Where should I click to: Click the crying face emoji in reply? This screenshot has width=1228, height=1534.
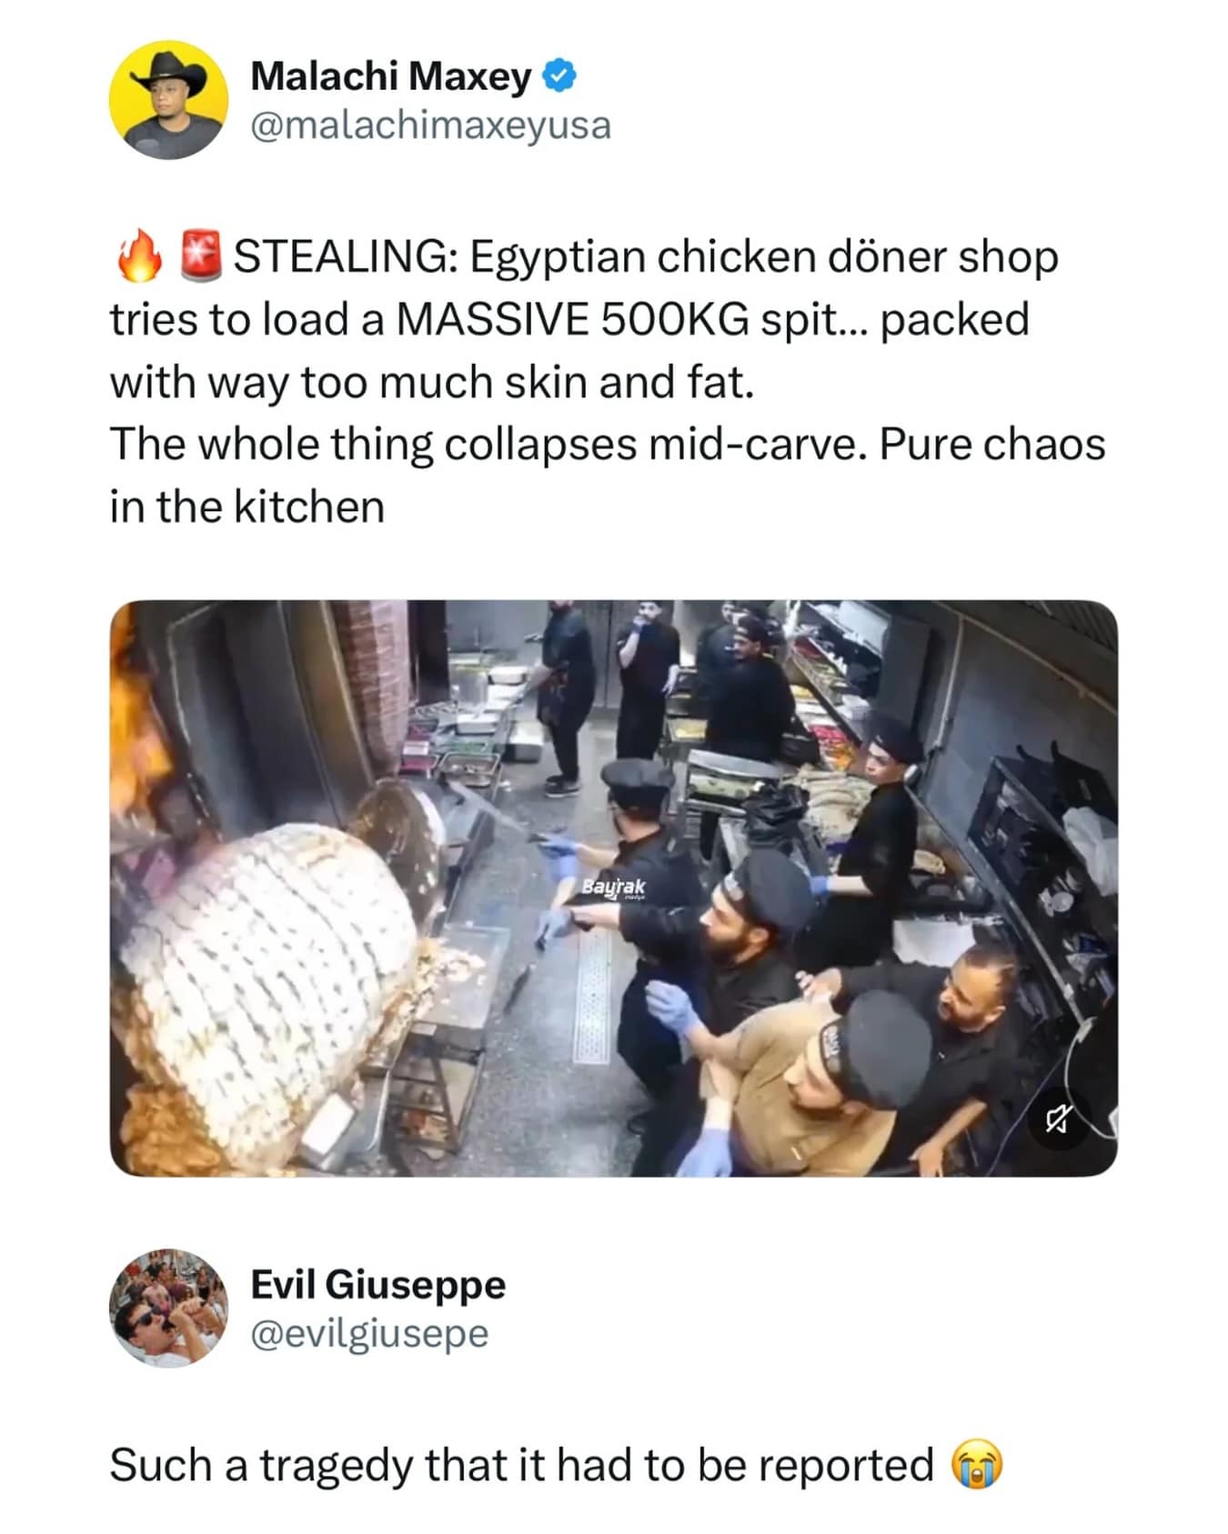(x=978, y=1465)
